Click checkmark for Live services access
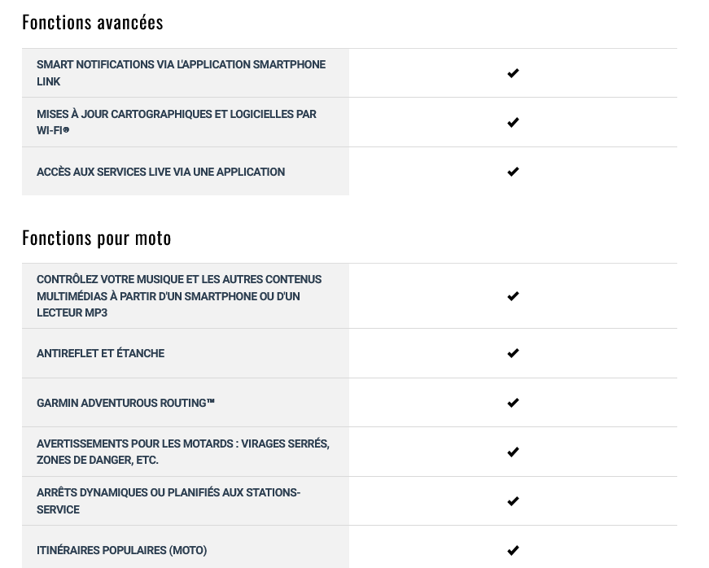This screenshot has height=568, width=709. (513, 172)
